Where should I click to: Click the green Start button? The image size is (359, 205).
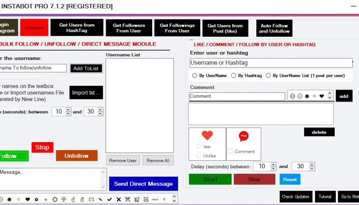pos(210,179)
